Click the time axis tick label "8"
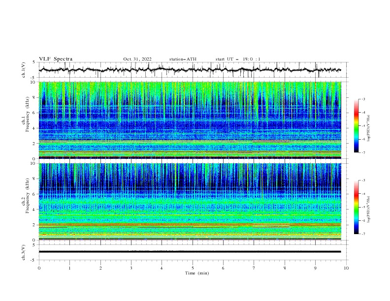The image size is (390, 301). coord(285,268)
